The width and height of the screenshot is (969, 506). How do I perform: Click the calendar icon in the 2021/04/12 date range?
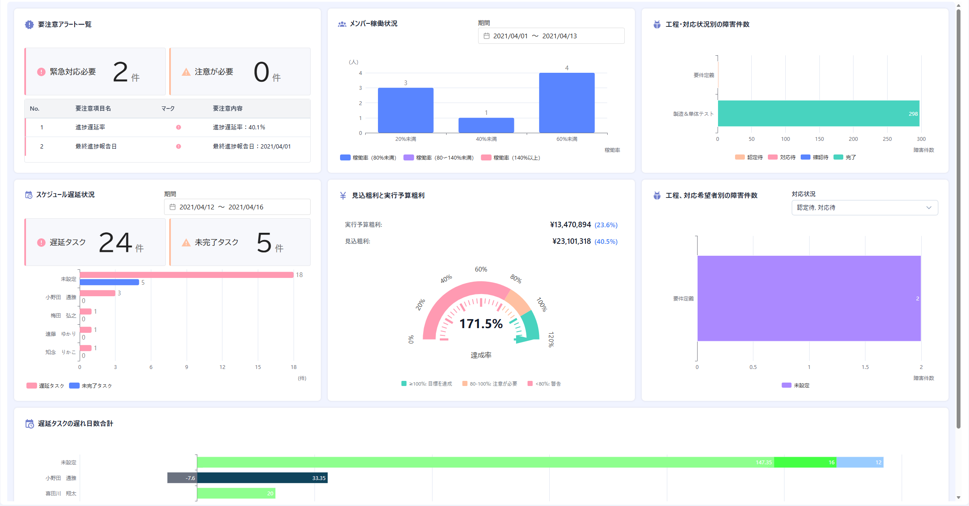click(x=173, y=207)
